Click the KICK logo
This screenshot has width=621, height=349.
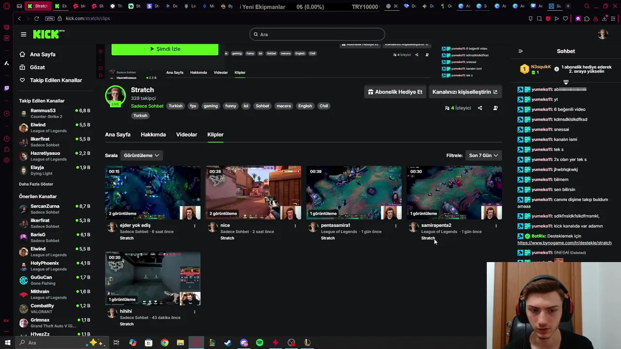[x=49, y=34]
